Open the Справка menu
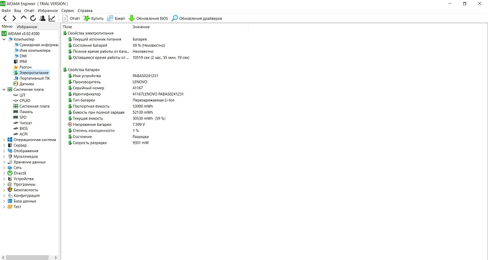The height and width of the screenshot is (260, 488). point(85,11)
